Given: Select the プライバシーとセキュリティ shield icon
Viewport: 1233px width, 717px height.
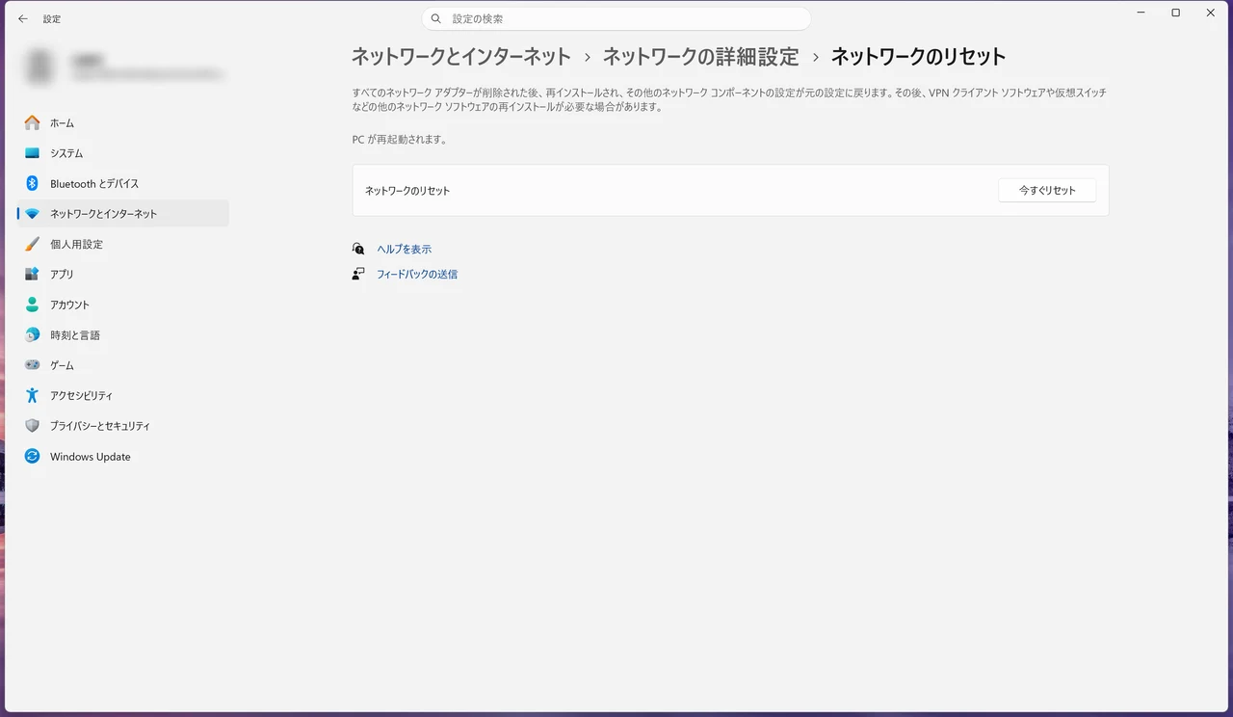Looking at the screenshot, I should pyautogui.click(x=33, y=426).
